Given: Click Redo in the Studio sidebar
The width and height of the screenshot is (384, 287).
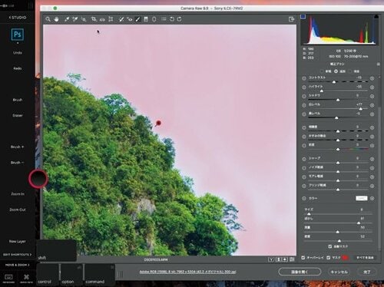Looking at the screenshot, I should 18,68.
